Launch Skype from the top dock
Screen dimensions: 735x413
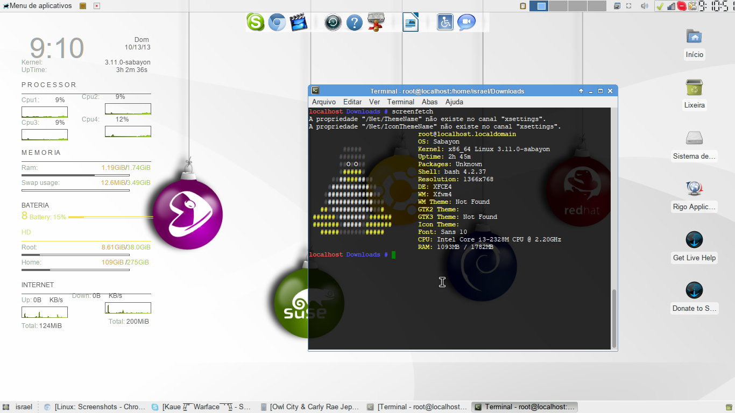[x=256, y=22]
